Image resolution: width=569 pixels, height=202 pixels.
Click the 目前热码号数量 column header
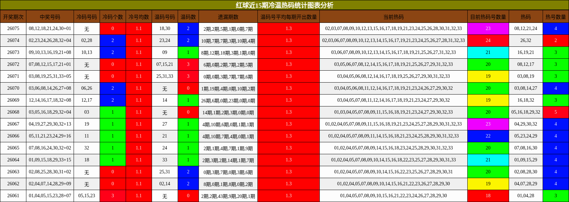pyautogui.click(x=488, y=17)
